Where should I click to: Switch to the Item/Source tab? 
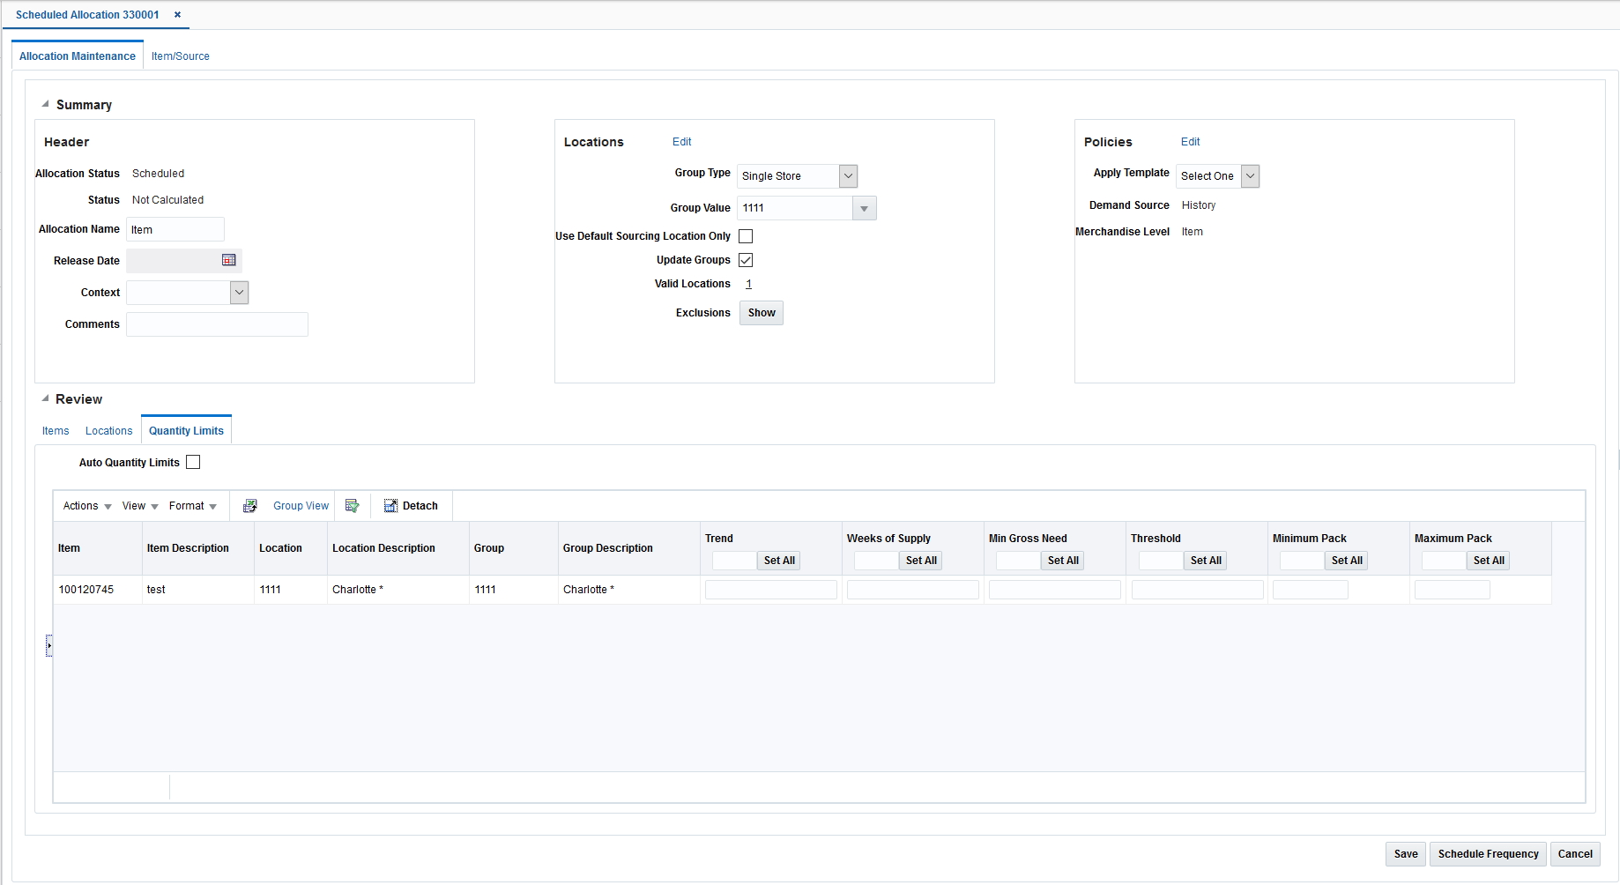(180, 56)
